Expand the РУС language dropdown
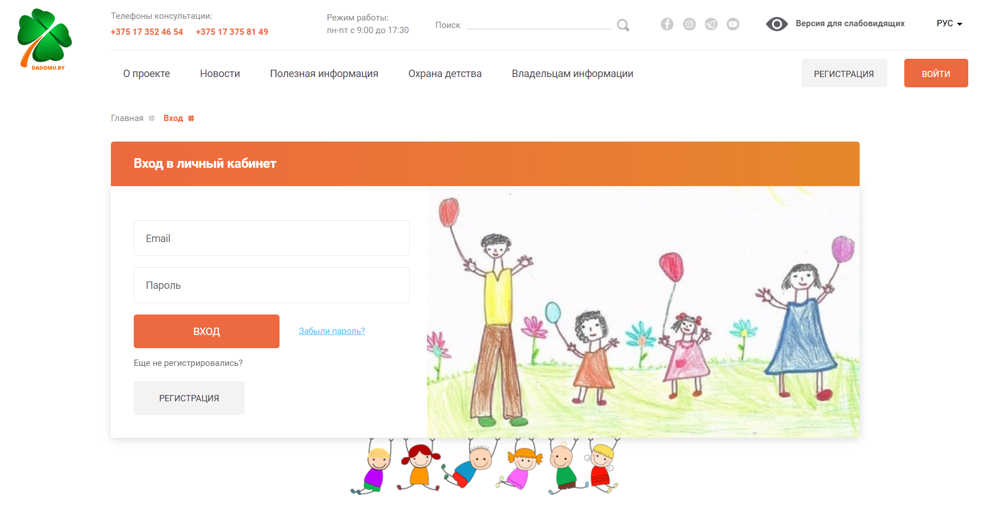986x524 pixels. point(949,23)
